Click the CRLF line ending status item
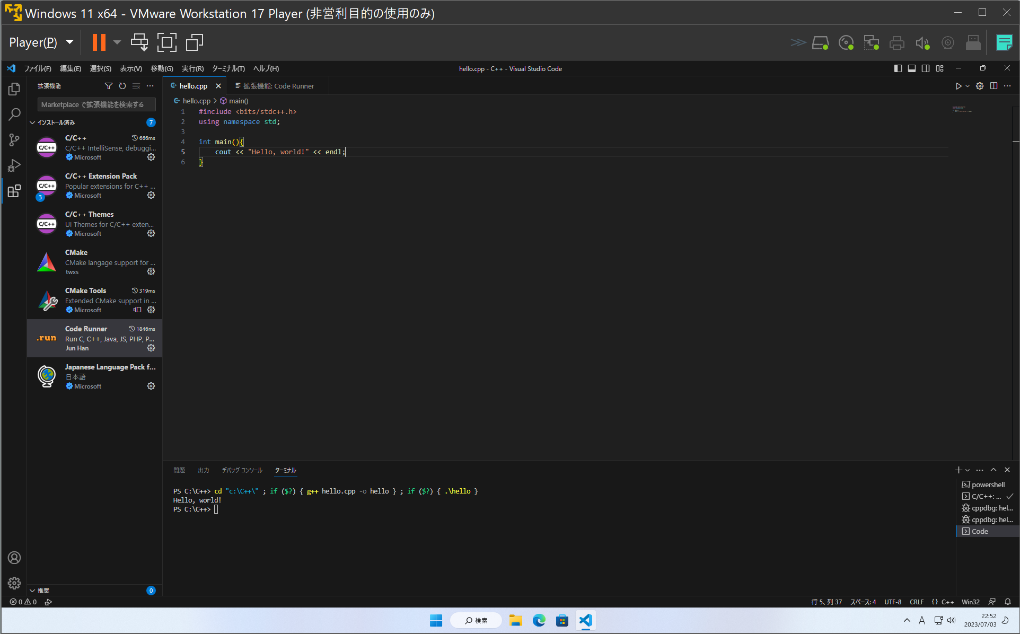This screenshot has height=634, width=1020. click(x=917, y=602)
